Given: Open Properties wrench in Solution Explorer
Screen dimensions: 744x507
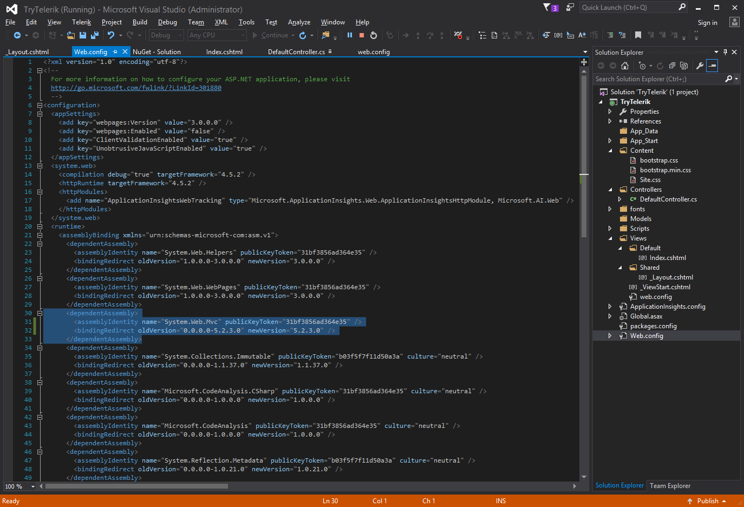Looking at the screenshot, I should [700, 66].
